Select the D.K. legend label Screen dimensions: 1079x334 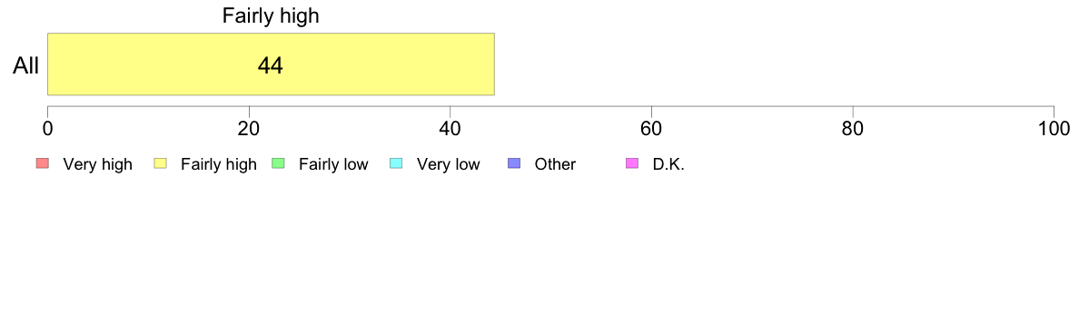(668, 164)
